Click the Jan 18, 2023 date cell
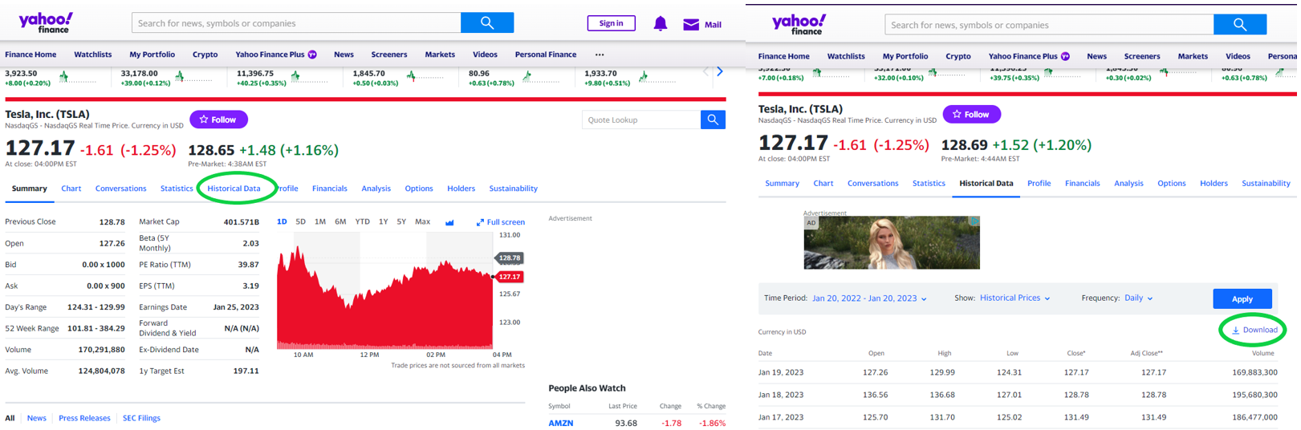 [780, 395]
